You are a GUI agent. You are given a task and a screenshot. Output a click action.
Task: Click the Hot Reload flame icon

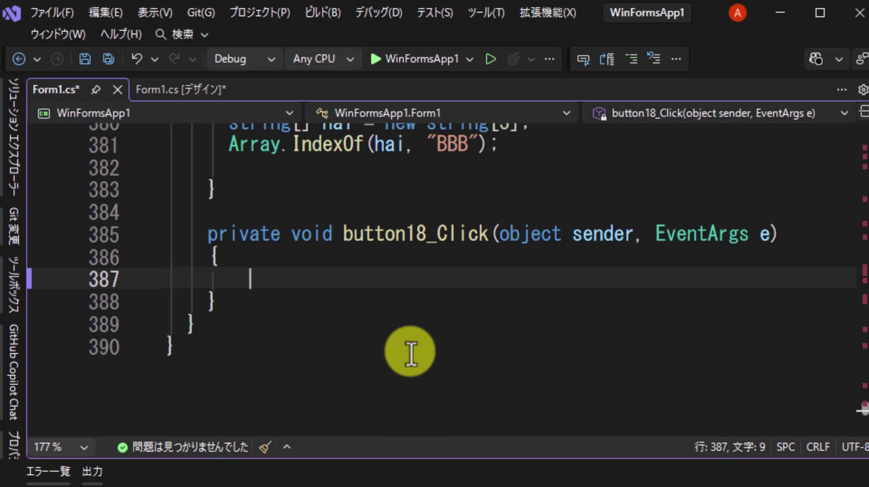click(x=513, y=59)
